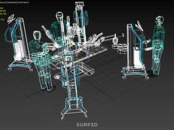
Task: Open the partly visible Perspective view label menu
Action: coord(3,3)
